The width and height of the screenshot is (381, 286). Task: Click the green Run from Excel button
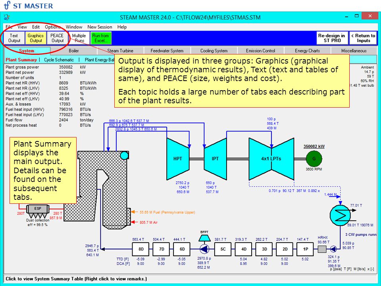(x=101, y=38)
